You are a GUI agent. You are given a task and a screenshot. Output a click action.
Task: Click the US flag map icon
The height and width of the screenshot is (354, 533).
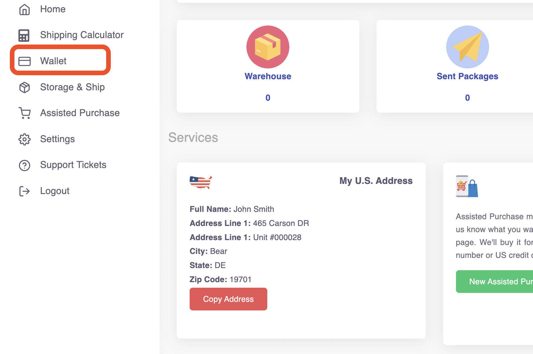pos(201,182)
